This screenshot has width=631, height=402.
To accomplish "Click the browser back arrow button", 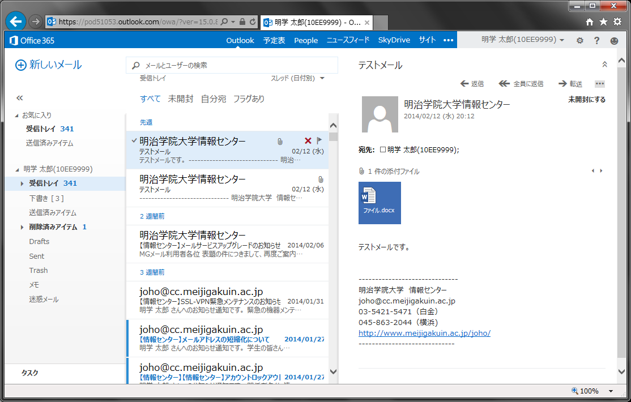I will (16, 22).
